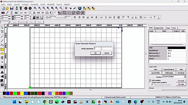The width and height of the screenshot is (188, 105).
Task: Click the Download button
Action: click(181, 73)
